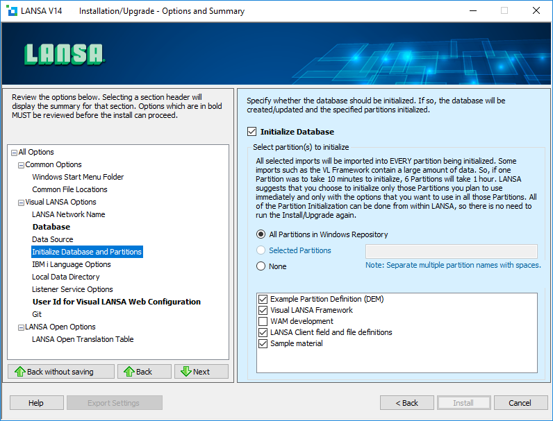The height and width of the screenshot is (421, 553).
Task: Cancel the installation wizard
Action: point(520,403)
